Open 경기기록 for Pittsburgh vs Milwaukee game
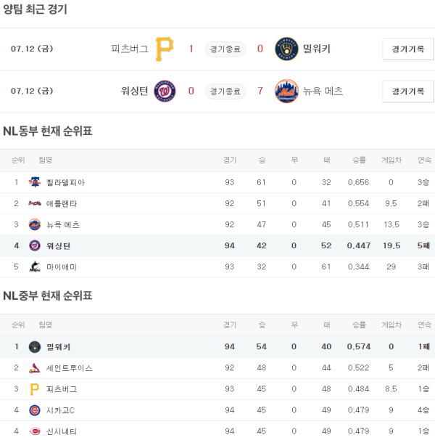Screen dimensions: 435x440 pyautogui.click(x=407, y=49)
